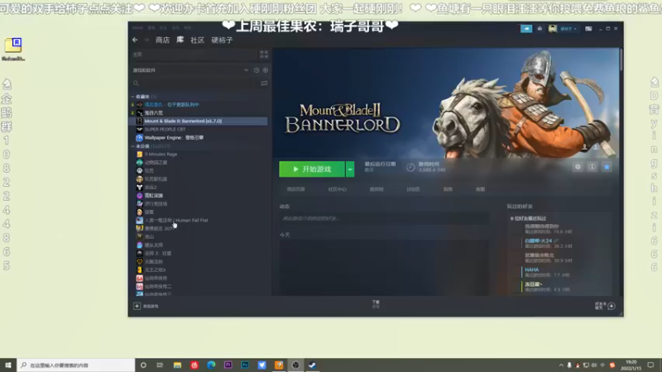Open the red NetEase Music taskbar icon
This screenshot has height=372, width=662.
coord(194,365)
